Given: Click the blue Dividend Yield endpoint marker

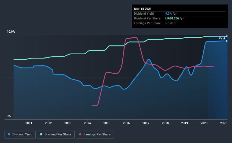Looking at the screenshot, I should pos(227,41).
